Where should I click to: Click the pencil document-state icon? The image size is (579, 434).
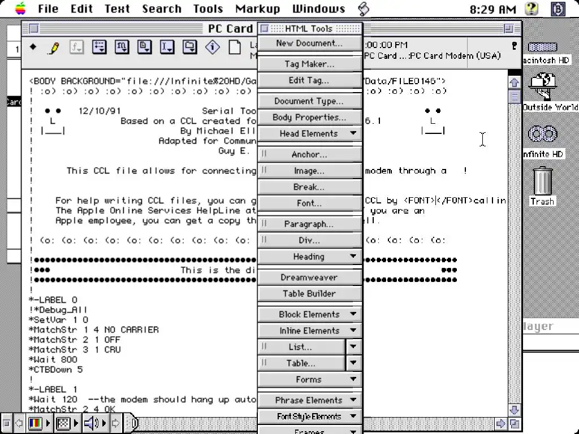(x=54, y=47)
